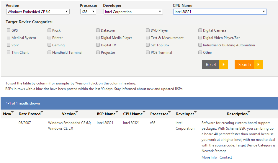Enable the VoIP category
Image resolution: width=278 pixels, height=163 pixels.
9,45
